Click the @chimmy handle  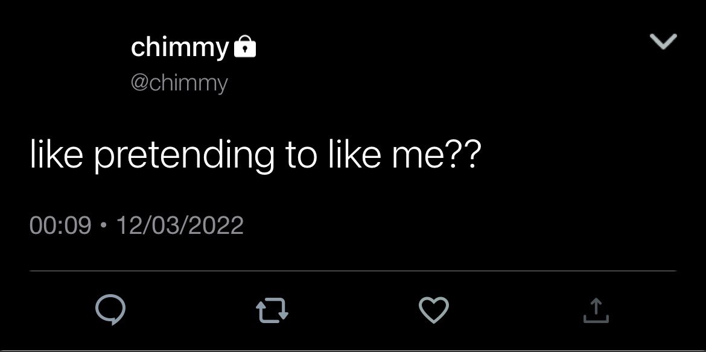(x=179, y=84)
